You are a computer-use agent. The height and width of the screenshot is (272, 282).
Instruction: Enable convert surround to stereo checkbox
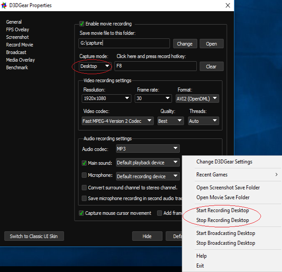coord(84,188)
